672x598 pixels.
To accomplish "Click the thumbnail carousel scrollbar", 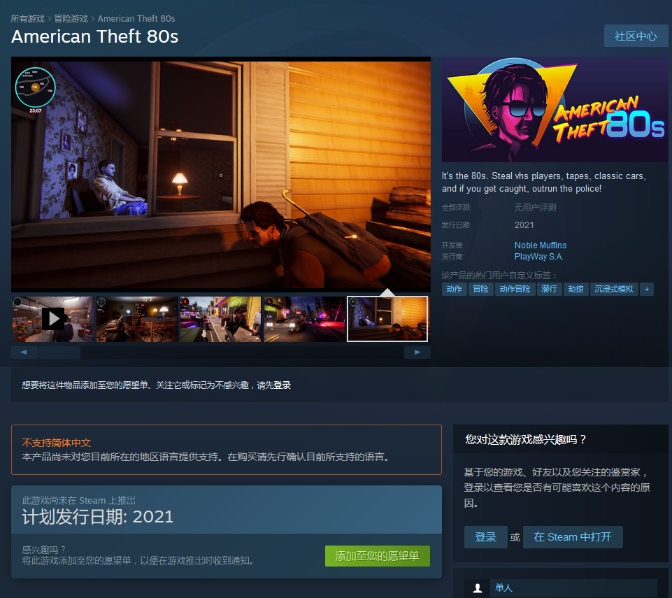I will tap(59, 353).
